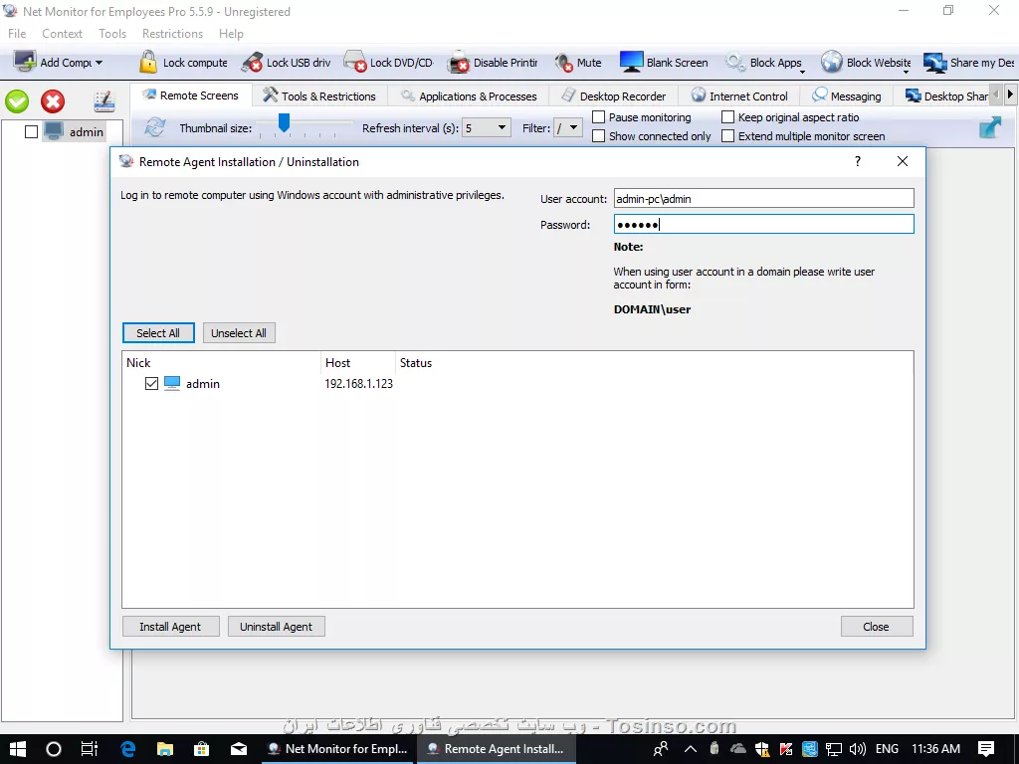Click the Select All button
The height and width of the screenshot is (764, 1019).
point(158,332)
